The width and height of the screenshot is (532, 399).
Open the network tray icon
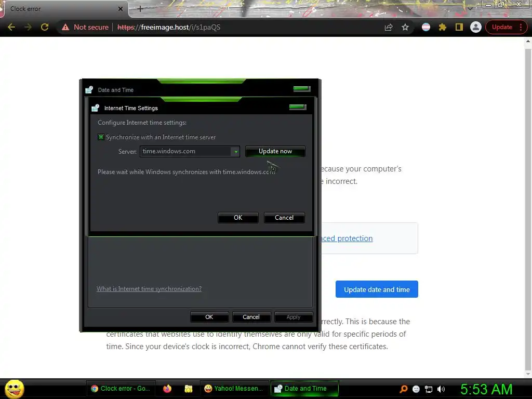tap(429, 389)
